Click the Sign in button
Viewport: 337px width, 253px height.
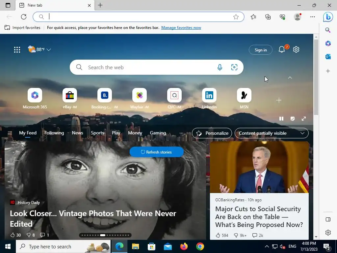[261, 50]
